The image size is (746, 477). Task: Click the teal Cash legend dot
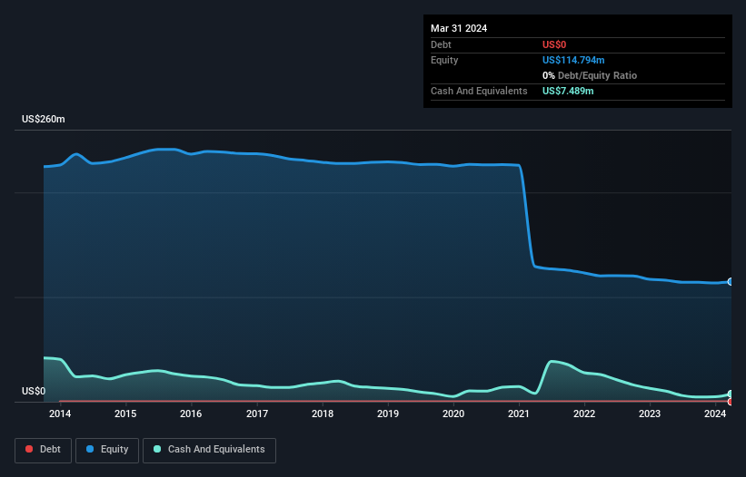point(157,449)
